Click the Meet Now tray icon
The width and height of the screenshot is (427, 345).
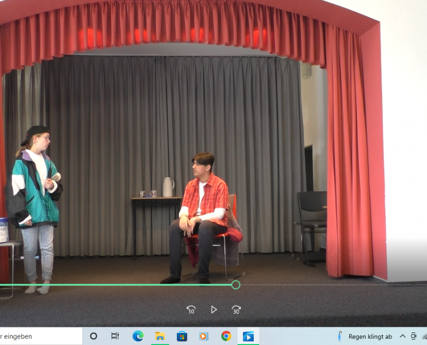pyautogui.click(x=413, y=336)
